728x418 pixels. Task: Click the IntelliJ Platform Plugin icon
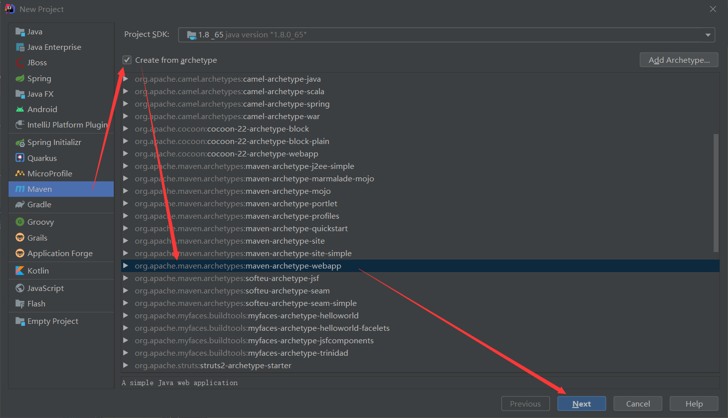tap(20, 125)
